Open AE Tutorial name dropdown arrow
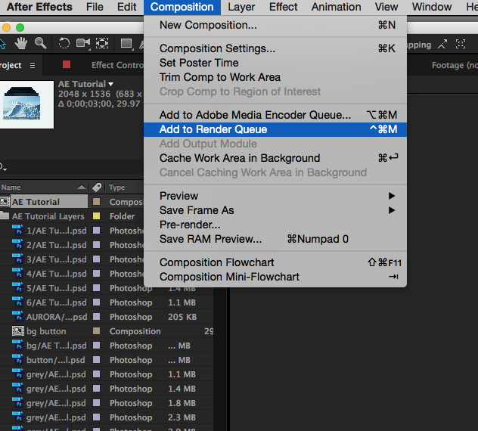 [x=110, y=84]
